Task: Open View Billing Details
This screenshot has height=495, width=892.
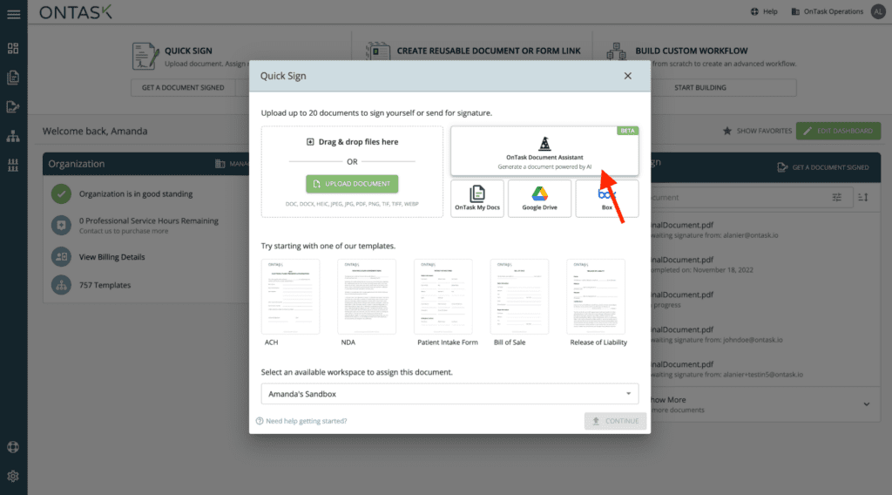Action: point(112,257)
